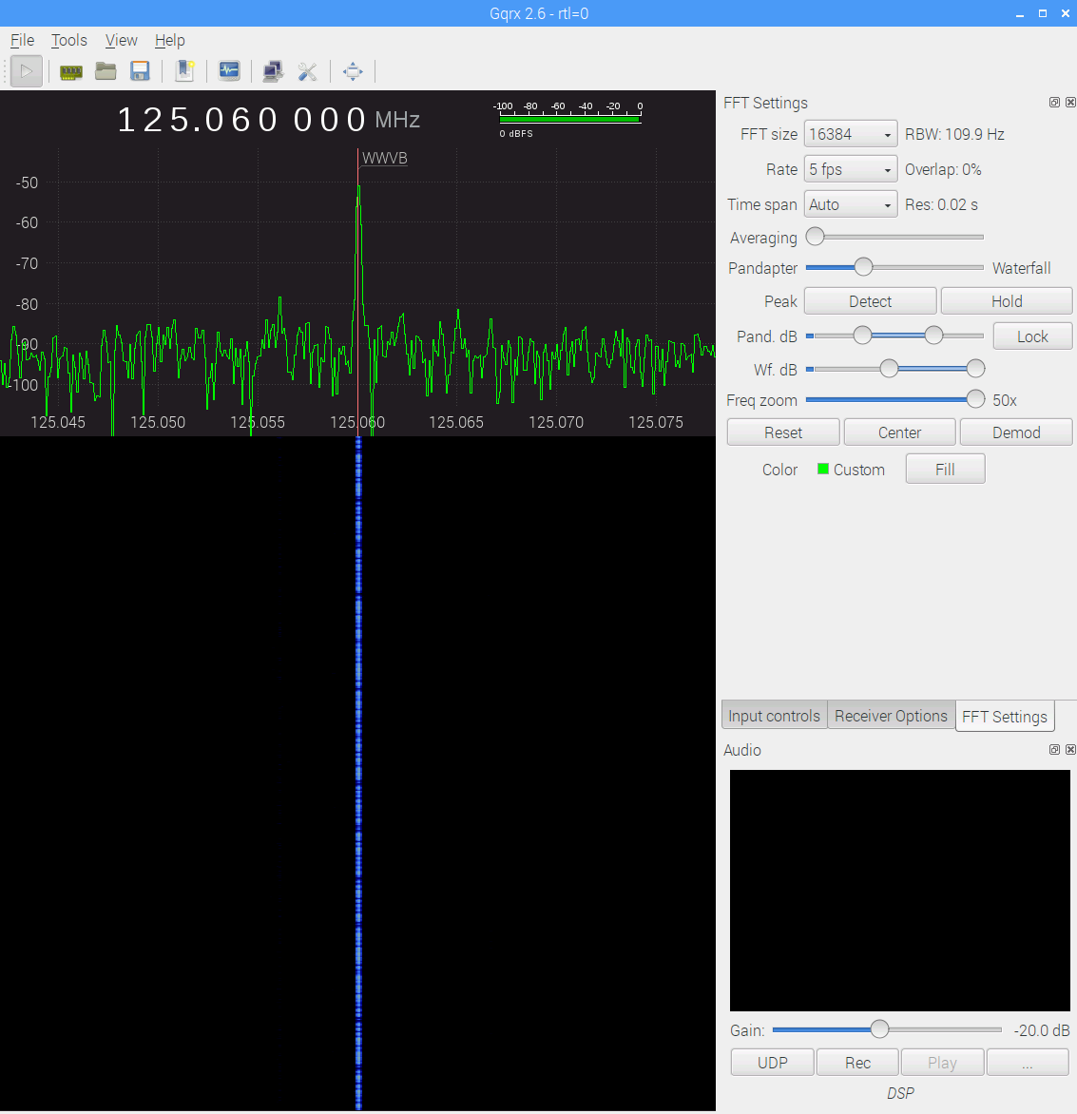Click the new bookmark icon
The height and width of the screenshot is (1114, 1077).
pos(185,71)
